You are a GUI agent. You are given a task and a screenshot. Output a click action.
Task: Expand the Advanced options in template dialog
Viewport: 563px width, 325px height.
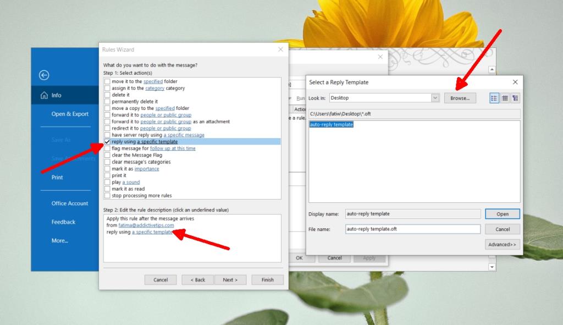pos(502,244)
